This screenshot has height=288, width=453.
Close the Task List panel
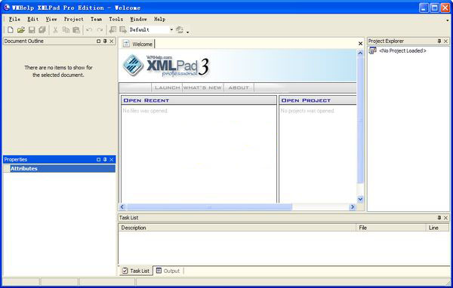445,218
